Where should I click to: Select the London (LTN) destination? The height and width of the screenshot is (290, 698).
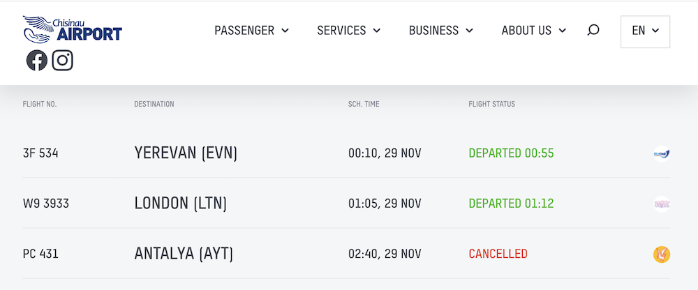180,204
